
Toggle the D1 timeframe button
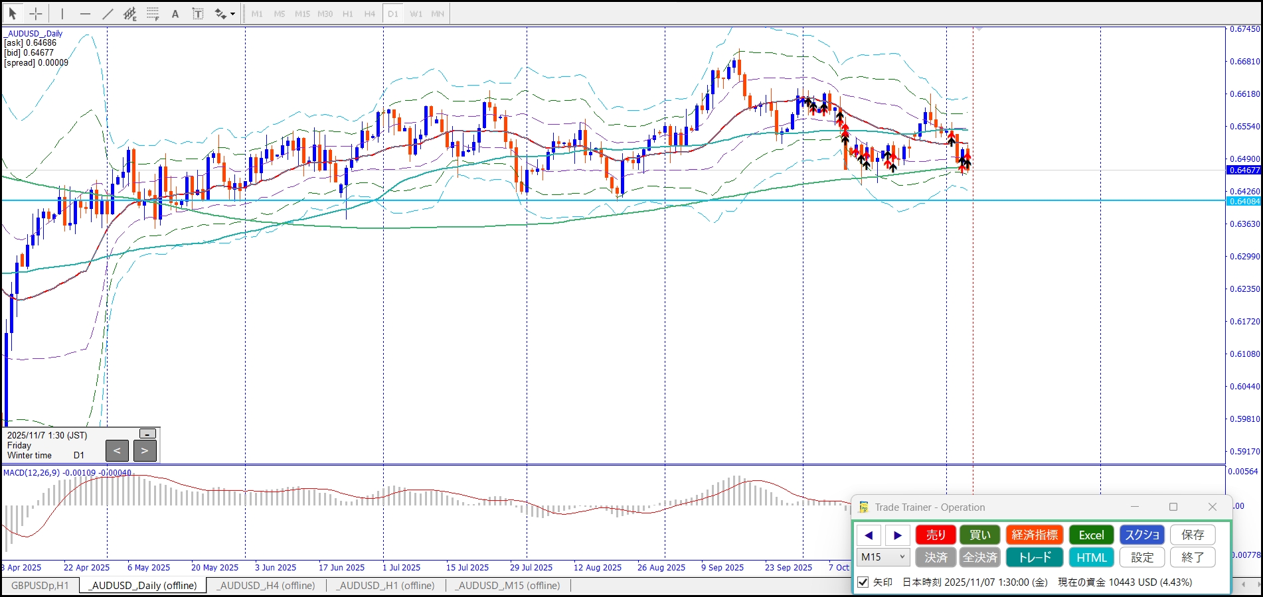[x=393, y=13]
